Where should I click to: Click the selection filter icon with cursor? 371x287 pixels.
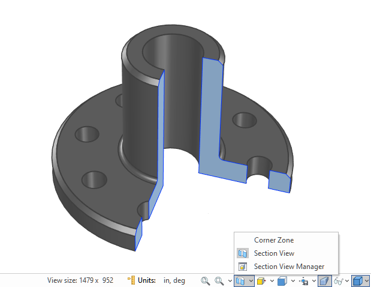[304, 280]
